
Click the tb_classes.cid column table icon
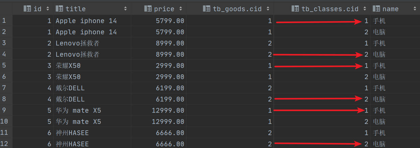point(295,9)
